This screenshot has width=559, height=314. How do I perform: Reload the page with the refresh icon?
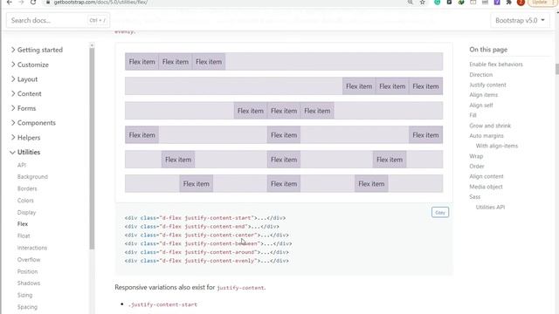tap(33, 2)
